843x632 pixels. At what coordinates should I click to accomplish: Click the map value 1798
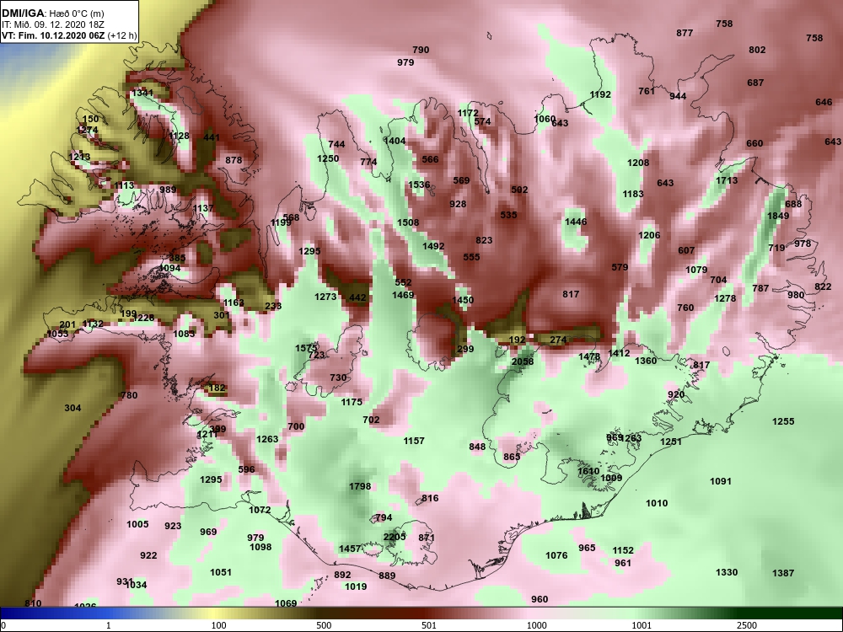[360, 486]
